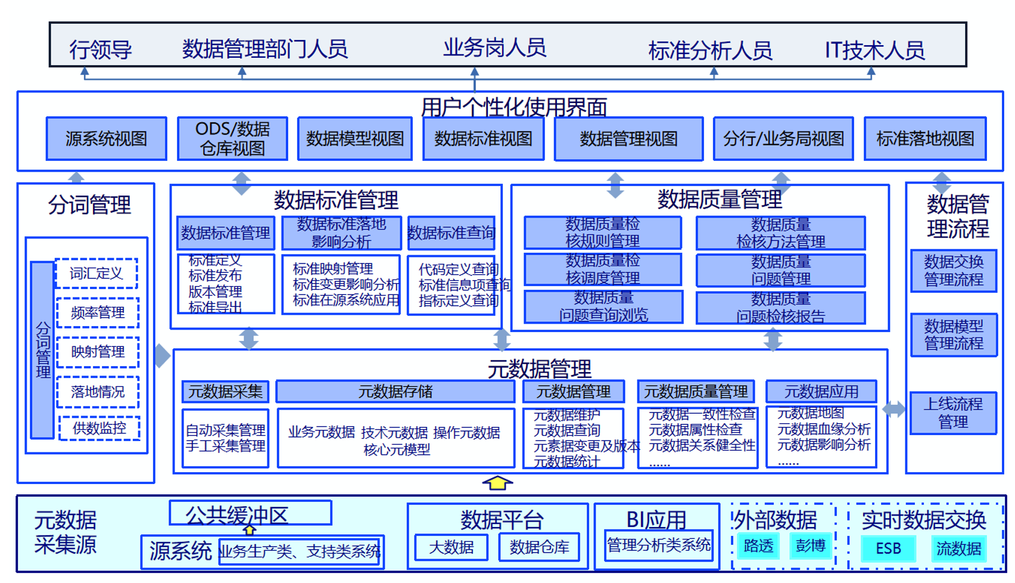Click the 自动采集管理 text

pos(226,430)
